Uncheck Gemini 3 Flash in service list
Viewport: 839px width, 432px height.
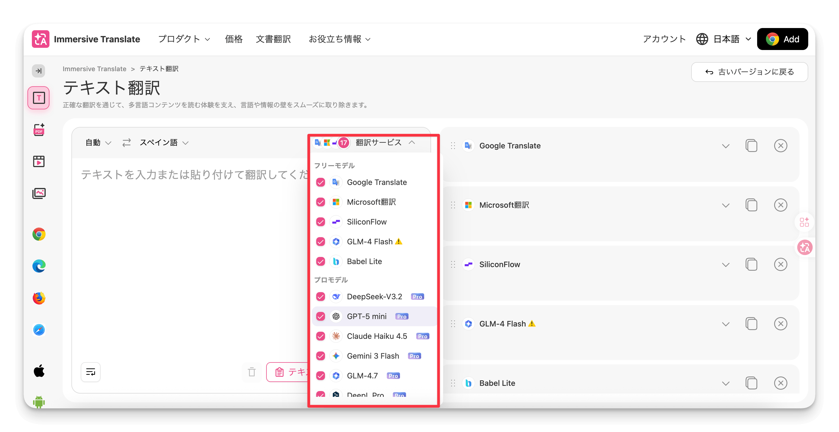tap(321, 356)
